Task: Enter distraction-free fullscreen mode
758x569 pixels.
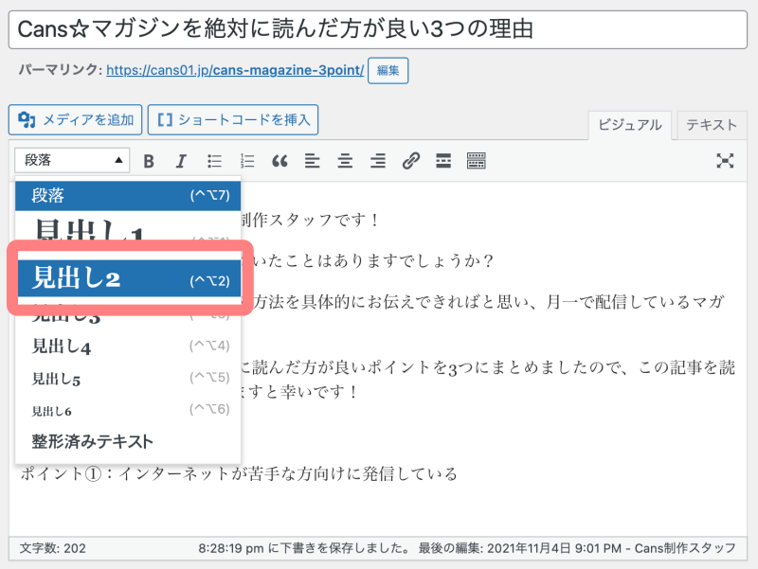Action: pyautogui.click(x=725, y=161)
